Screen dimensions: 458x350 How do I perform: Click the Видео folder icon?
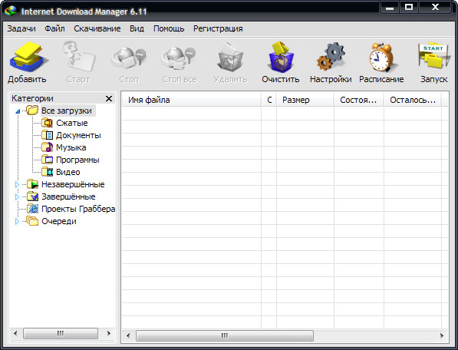[47, 172]
